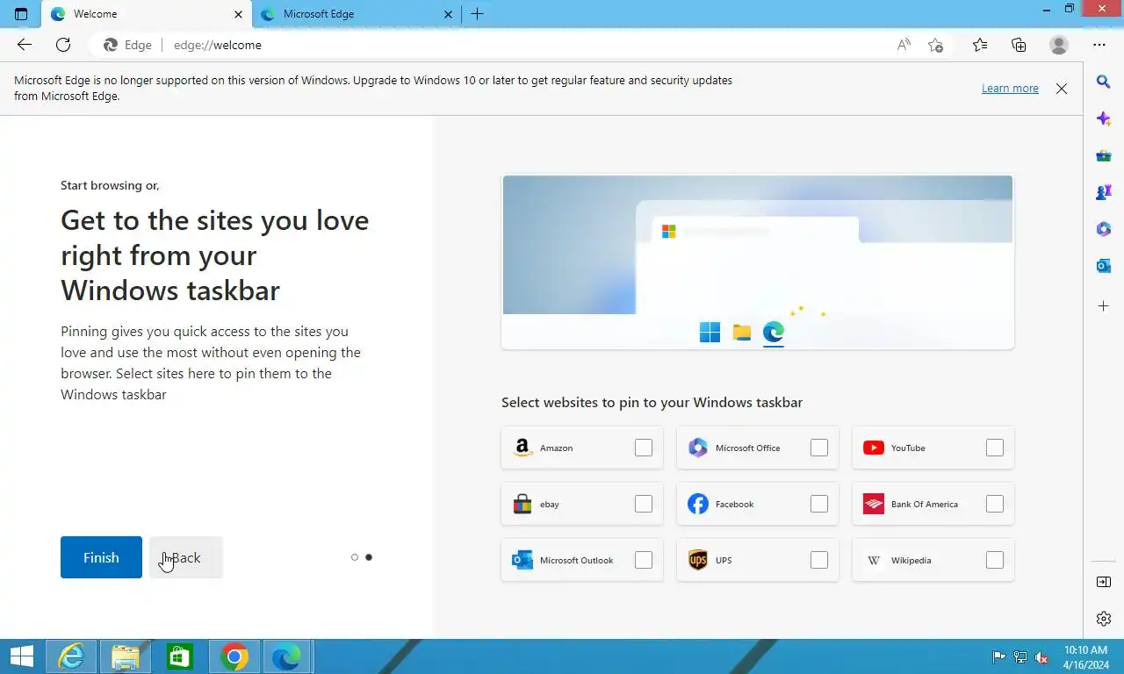1124x674 pixels.
Task: Open the clock and date in taskbar
Action: point(1085,657)
